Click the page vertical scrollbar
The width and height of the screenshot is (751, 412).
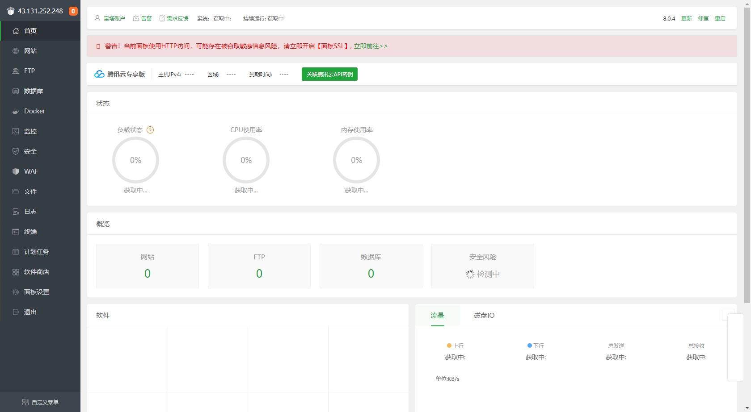tap(747, 155)
